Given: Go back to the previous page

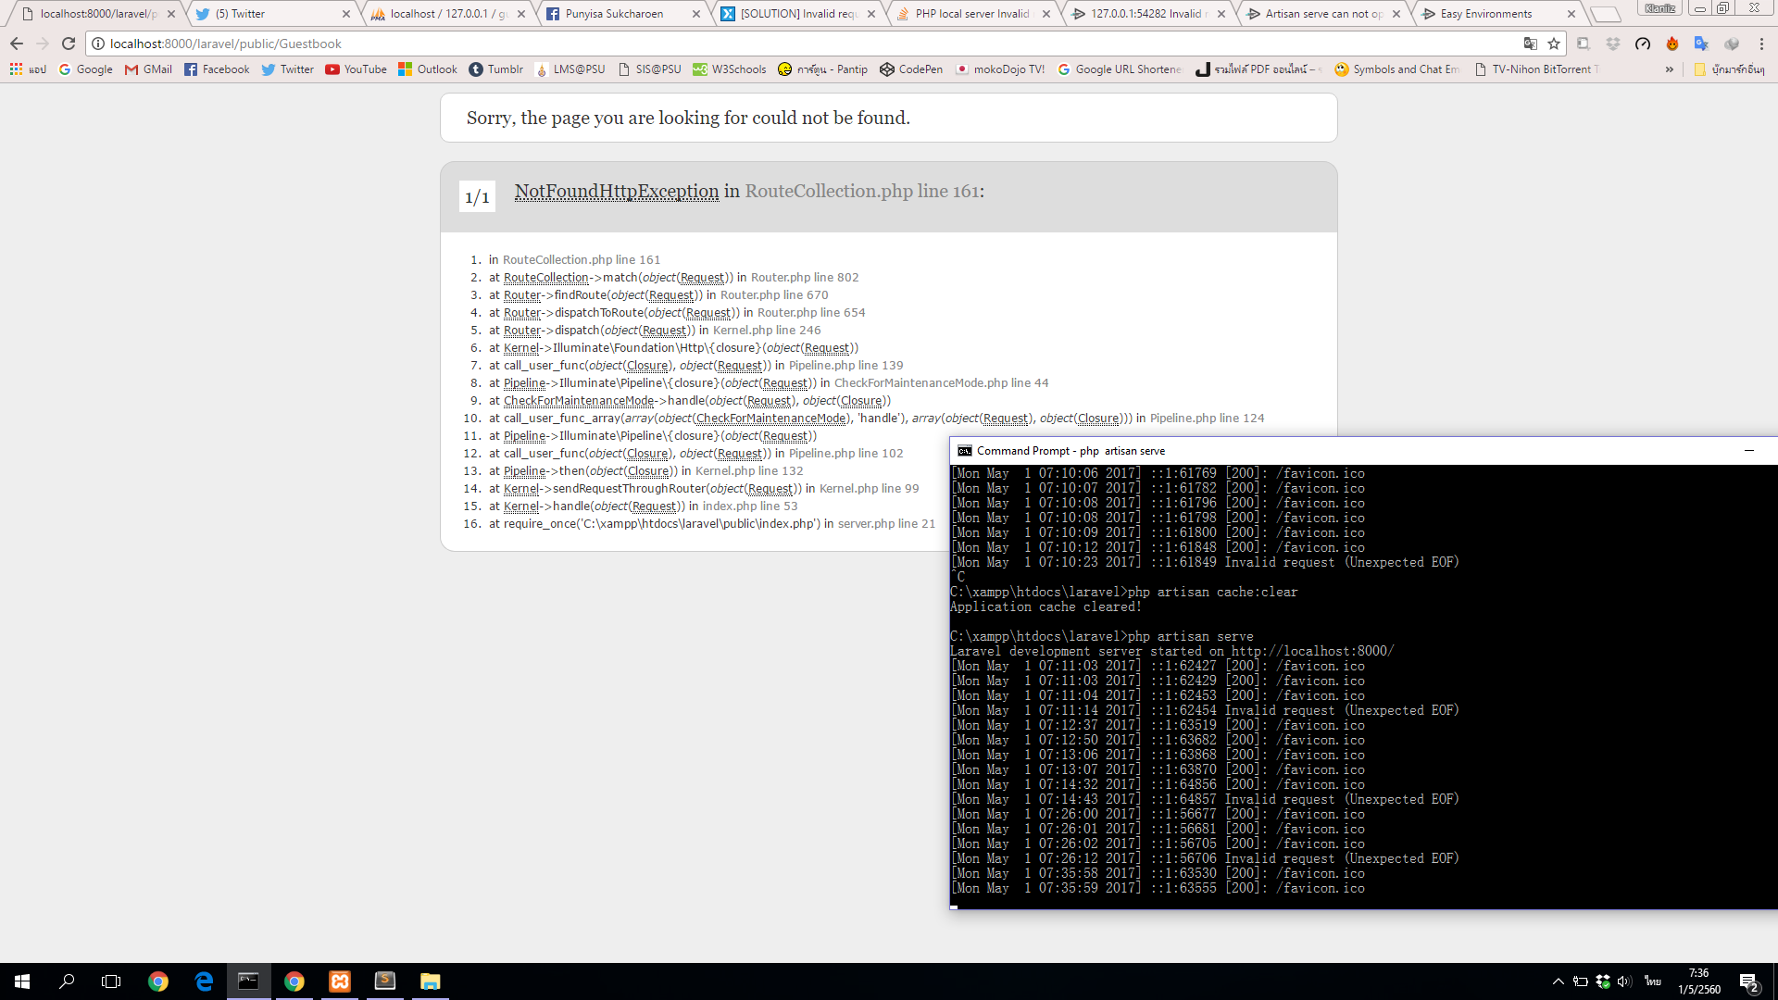Looking at the screenshot, I should point(17,44).
